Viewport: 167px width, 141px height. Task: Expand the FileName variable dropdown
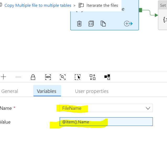(x=106, y=108)
